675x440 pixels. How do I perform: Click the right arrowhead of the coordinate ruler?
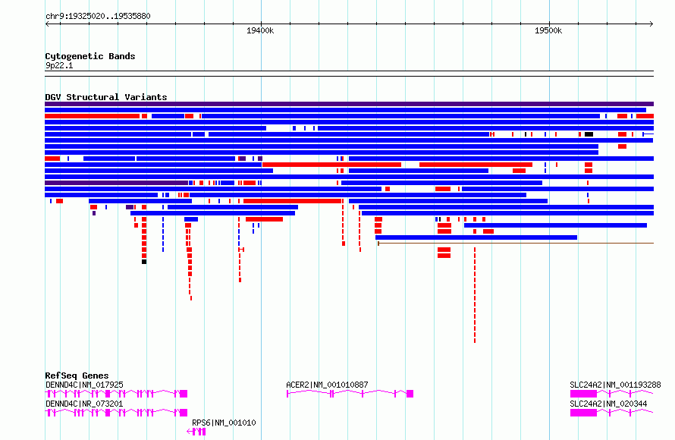tap(651, 24)
